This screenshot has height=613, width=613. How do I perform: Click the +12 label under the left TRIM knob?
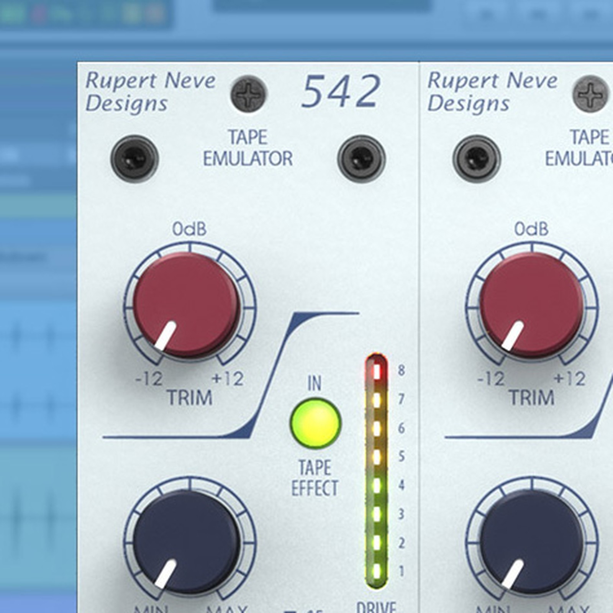click(228, 379)
